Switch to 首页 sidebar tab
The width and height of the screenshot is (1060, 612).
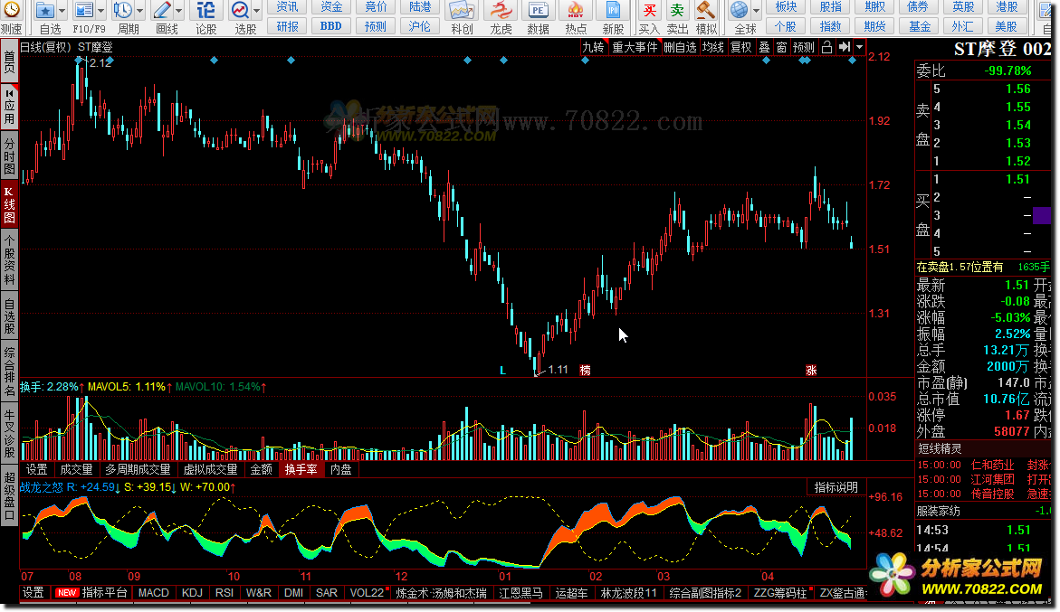click(x=9, y=62)
